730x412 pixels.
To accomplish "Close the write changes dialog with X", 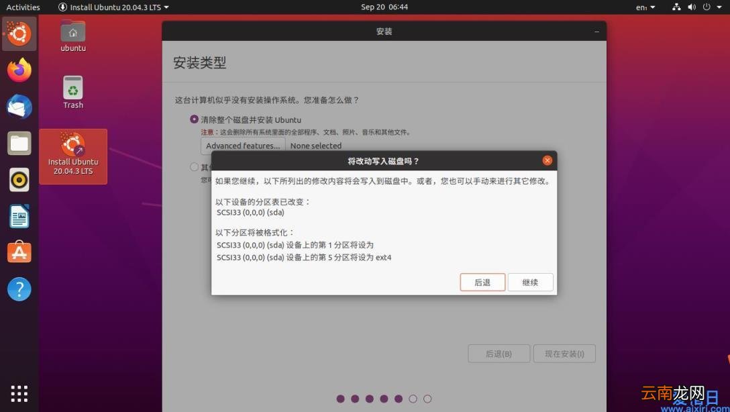I will (547, 160).
